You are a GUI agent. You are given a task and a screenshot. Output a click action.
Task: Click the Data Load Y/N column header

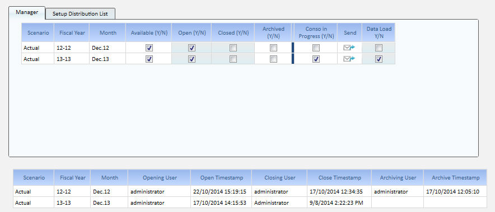(x=379, y=32)
